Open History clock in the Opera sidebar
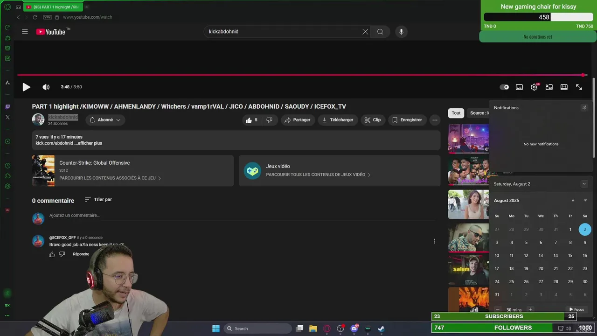 [7, 166]
